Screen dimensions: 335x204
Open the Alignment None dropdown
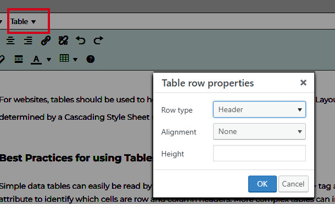click(259, 131)
